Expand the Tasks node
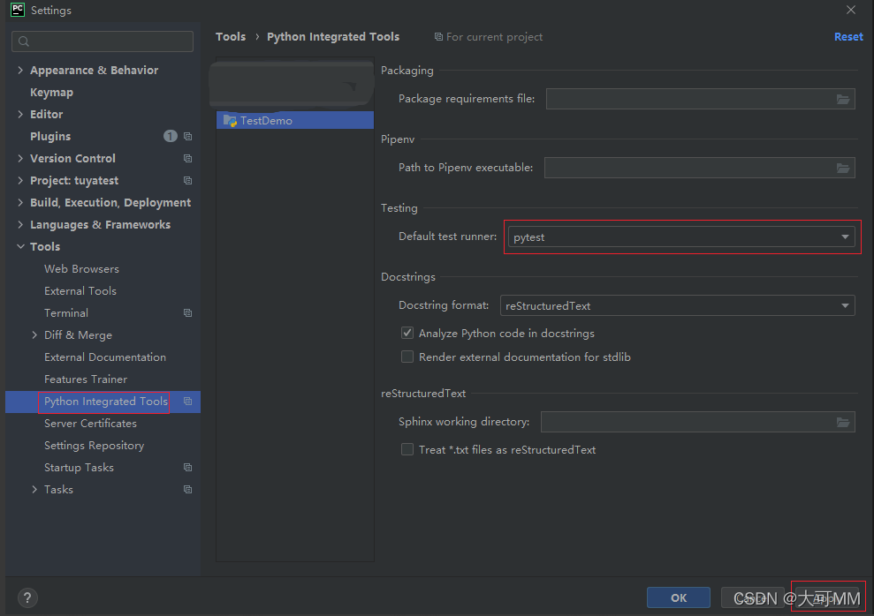The height and width of the screenshot is (616, 874). pyautogui.click(x=34, y=490)
